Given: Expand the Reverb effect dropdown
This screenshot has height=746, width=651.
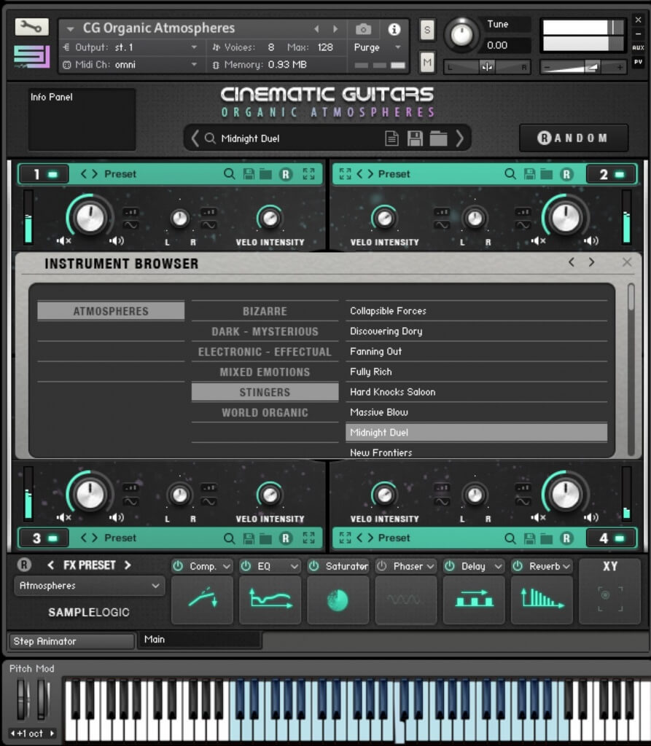Looking at the screenshot, I should 566,566.
